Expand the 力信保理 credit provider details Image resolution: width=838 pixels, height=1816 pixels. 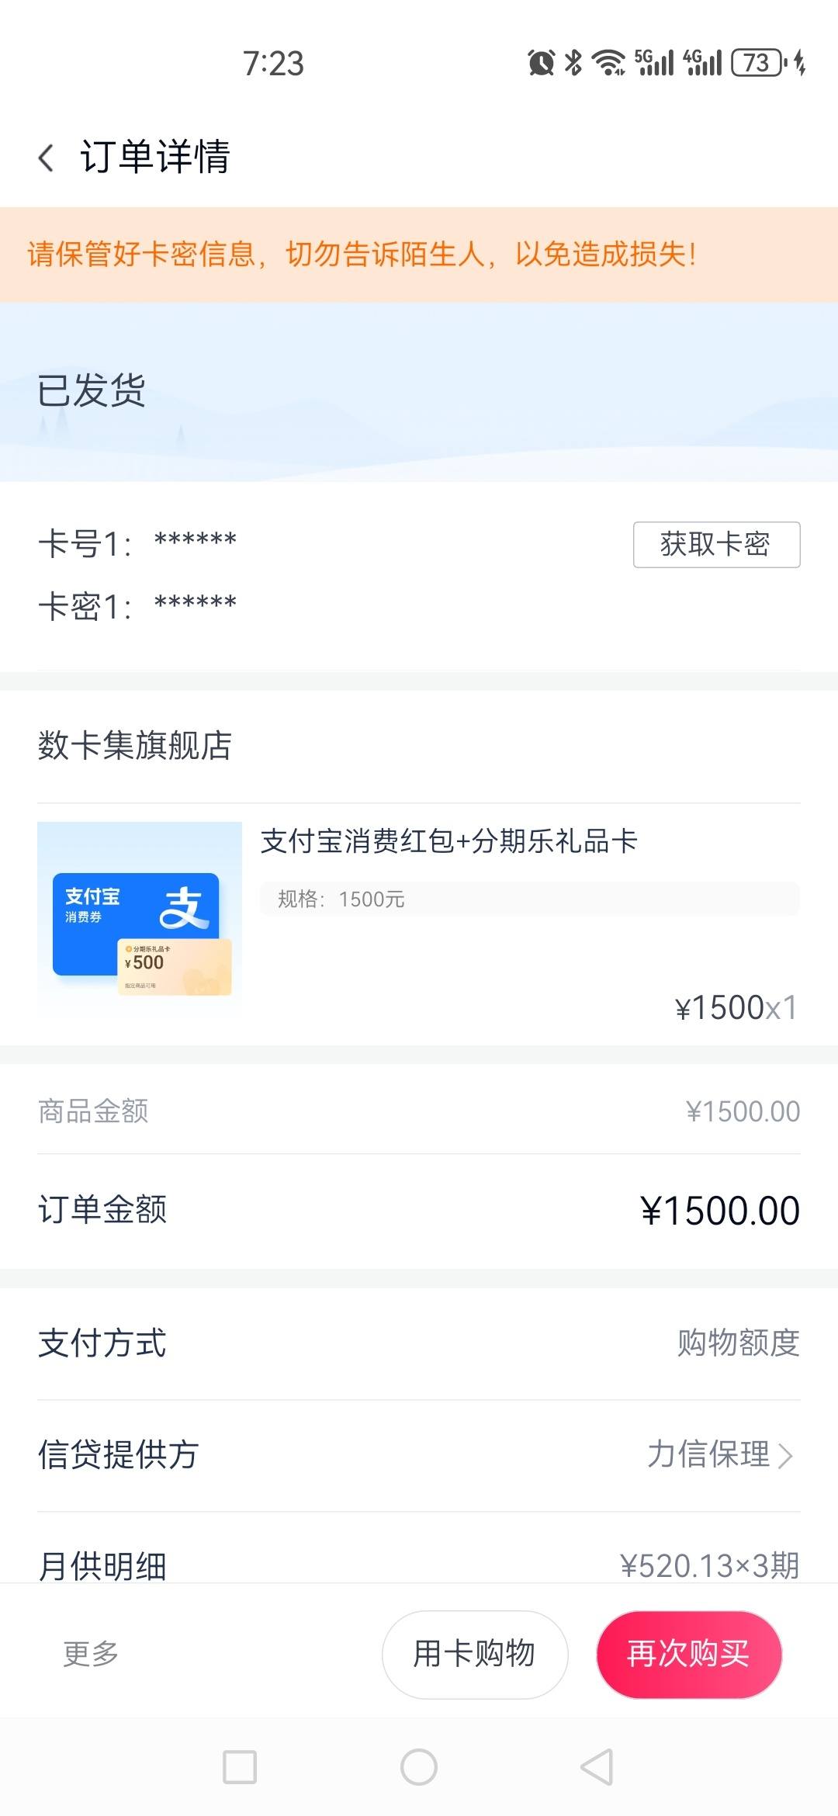tap(721, 1455)
